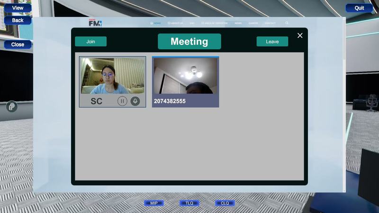Screen dimensions: 379x213
Task: Open the chat bubble icon on the left
Action: [x=11, y=106]
